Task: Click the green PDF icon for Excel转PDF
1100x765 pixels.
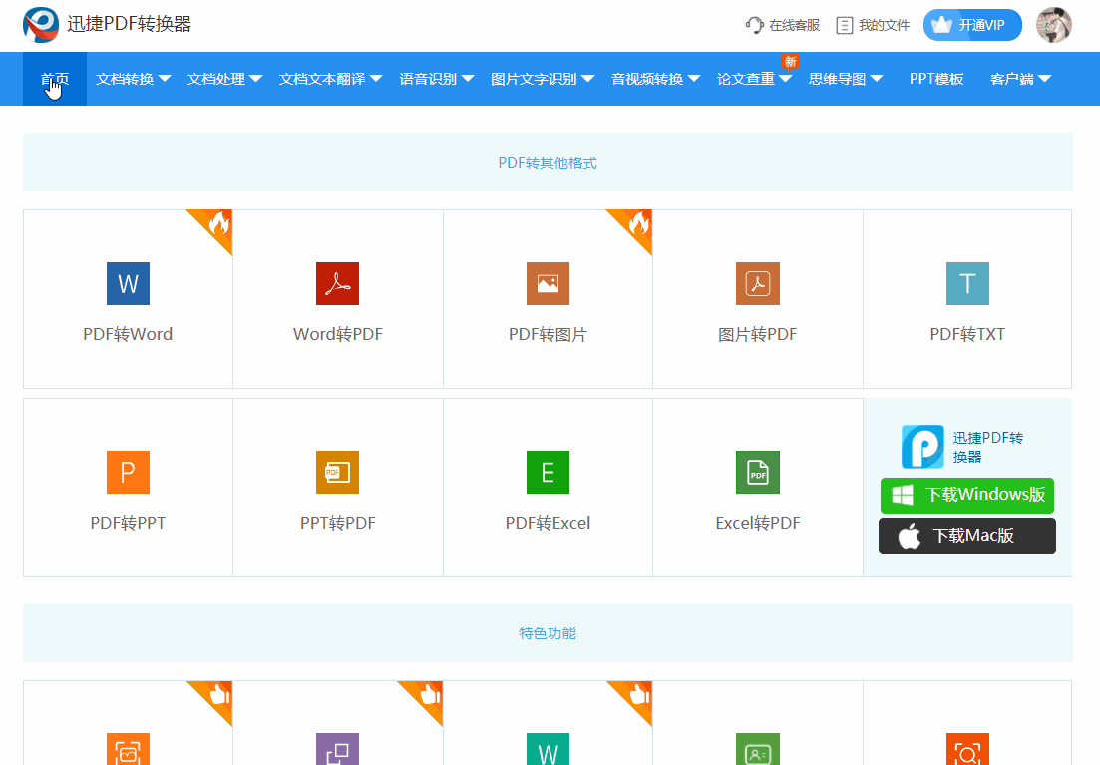Action: coord(758,473)
